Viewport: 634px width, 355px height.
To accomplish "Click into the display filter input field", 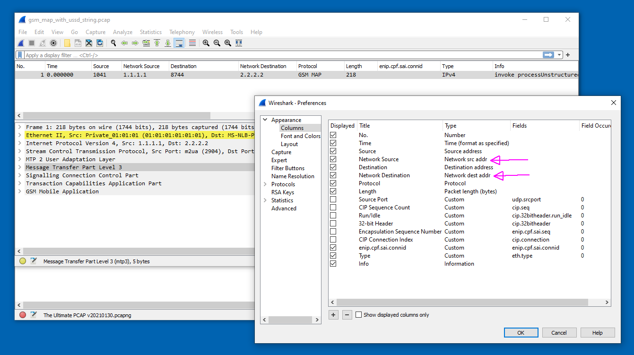I will (283, 55).
